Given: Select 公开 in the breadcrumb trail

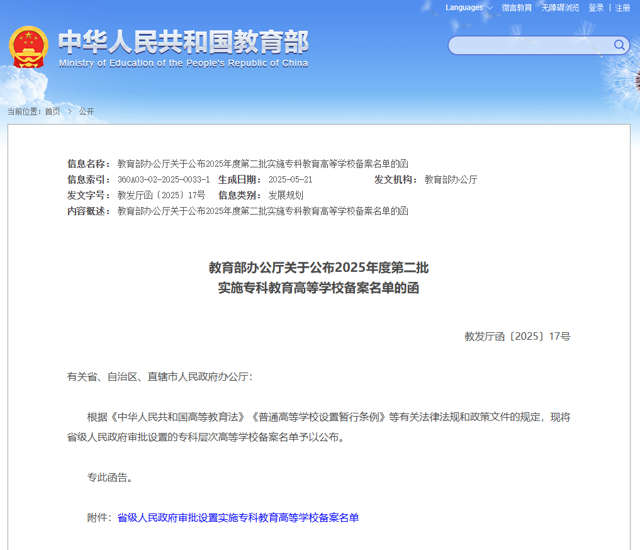Looking at the screenshot, I should pos(86,111).
